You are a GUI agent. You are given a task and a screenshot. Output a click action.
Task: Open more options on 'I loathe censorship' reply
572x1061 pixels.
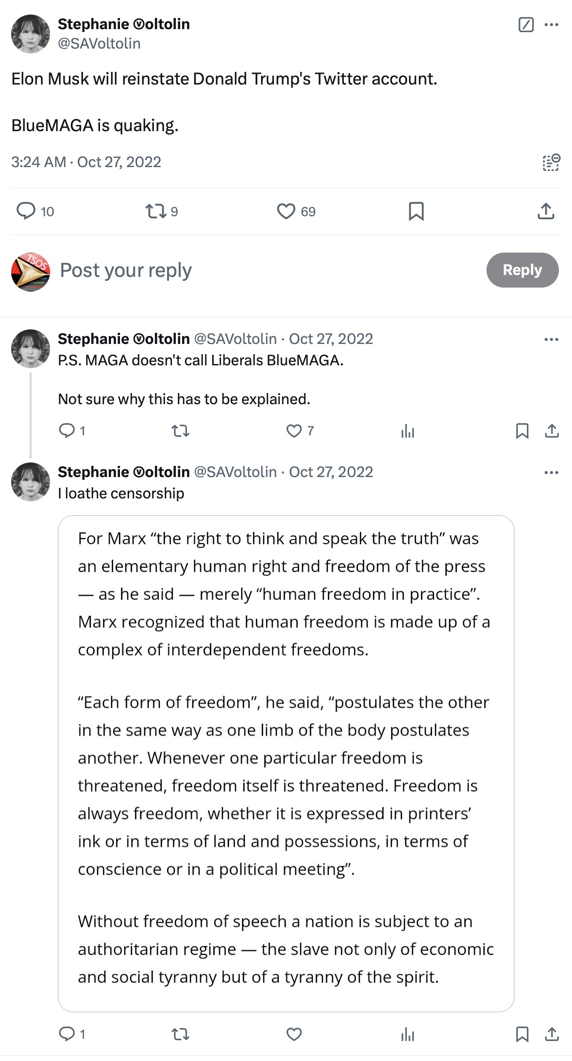[551, 472]
